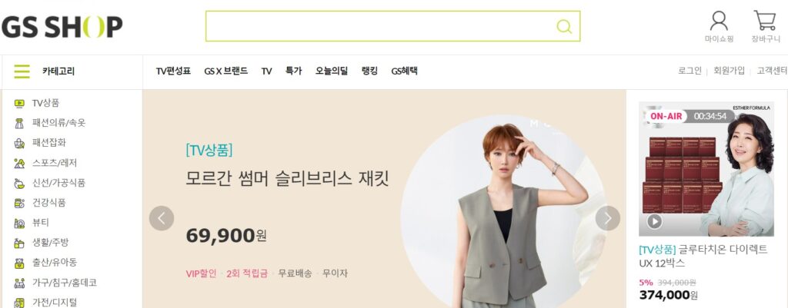Select the 건강식품 category icon
Screen dimensions: 788x308
[19, 204]
